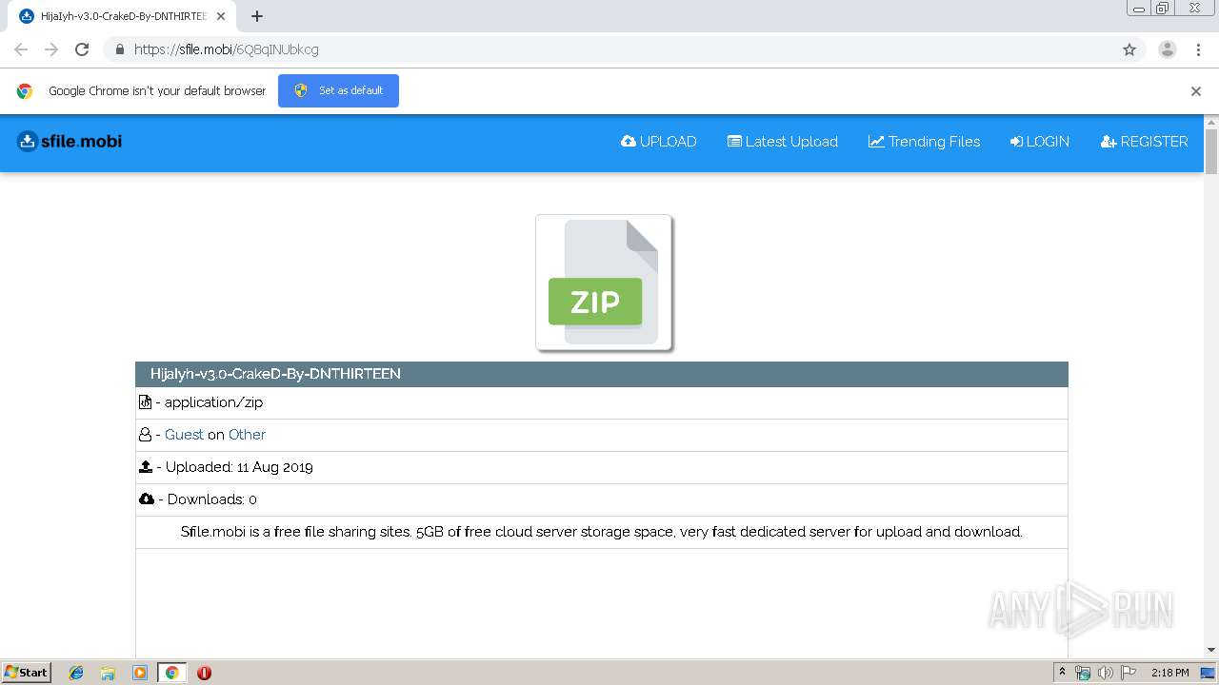Click the taskbar clock showing 2:18 PM

(1169, 673)
